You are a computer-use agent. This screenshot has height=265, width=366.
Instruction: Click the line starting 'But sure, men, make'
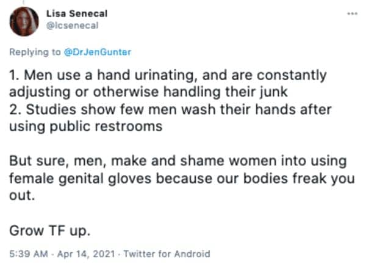pos(178,161)
